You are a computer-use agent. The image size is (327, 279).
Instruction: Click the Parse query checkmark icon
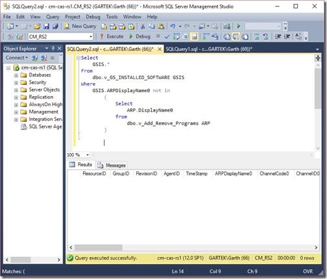pyautogui.click(x=167, y=37)
